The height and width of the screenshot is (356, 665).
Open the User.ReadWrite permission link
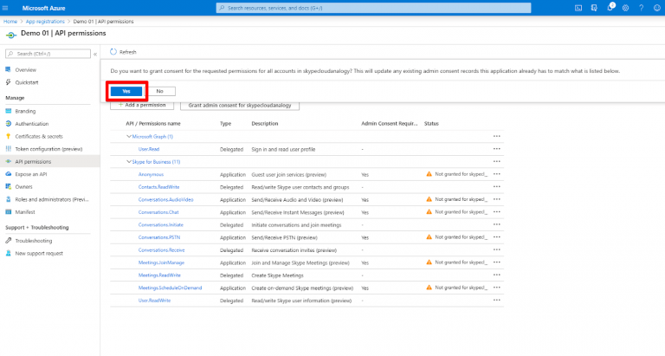click(x=154, y=301)
